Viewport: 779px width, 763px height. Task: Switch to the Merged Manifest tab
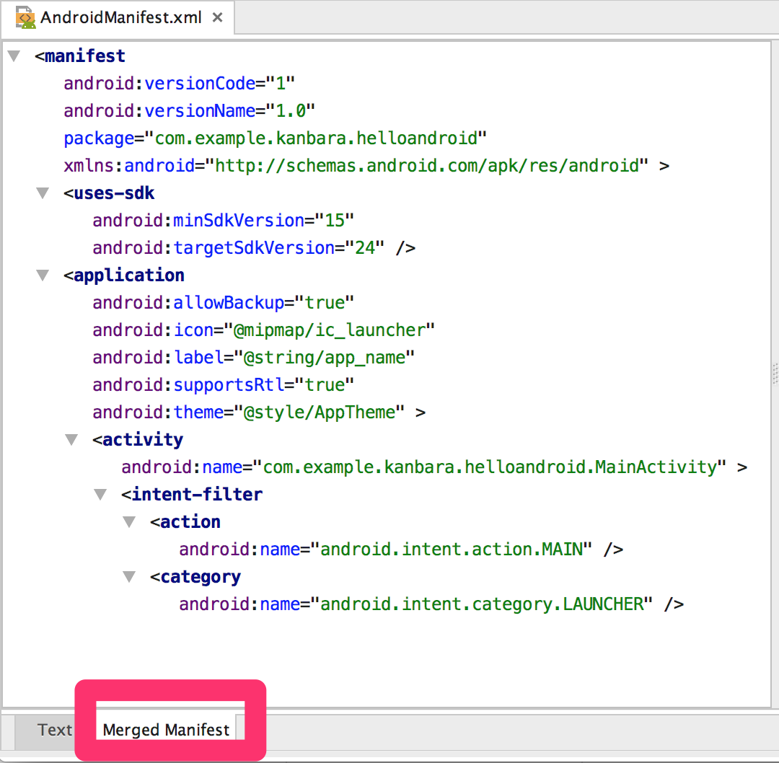166,730
